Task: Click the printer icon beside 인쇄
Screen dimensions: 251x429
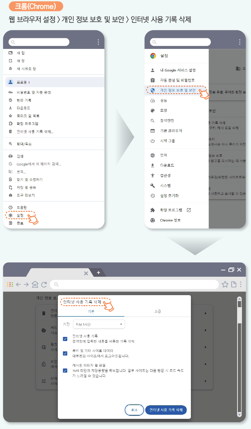Action: pyautogui.click(x=11, y=156)
